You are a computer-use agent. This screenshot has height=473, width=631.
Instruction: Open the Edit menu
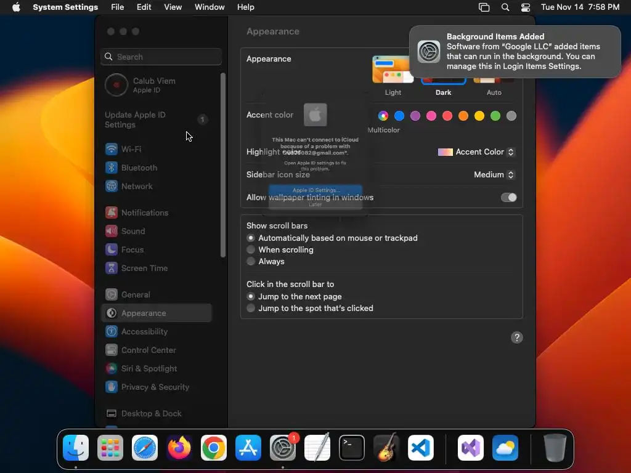coord(144,7)
